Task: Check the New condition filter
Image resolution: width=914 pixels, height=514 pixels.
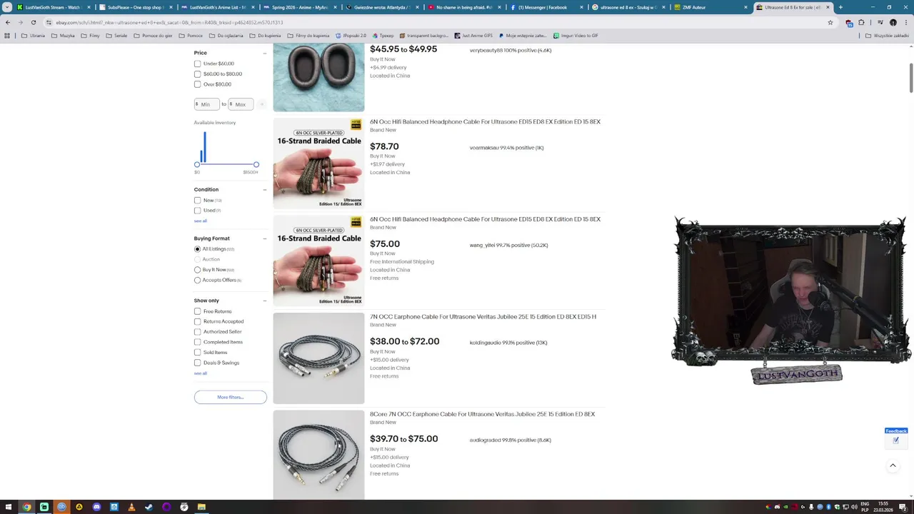Action: click(x=198, y=200)
